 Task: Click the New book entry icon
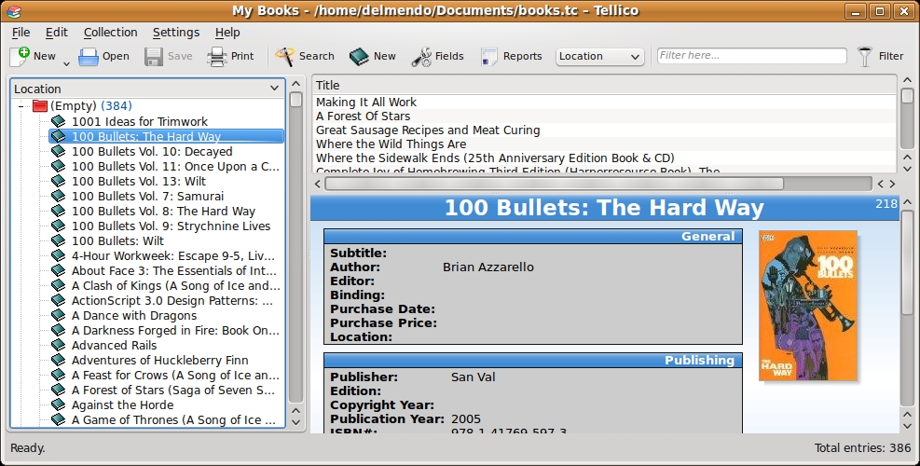(x=360, y=56)
